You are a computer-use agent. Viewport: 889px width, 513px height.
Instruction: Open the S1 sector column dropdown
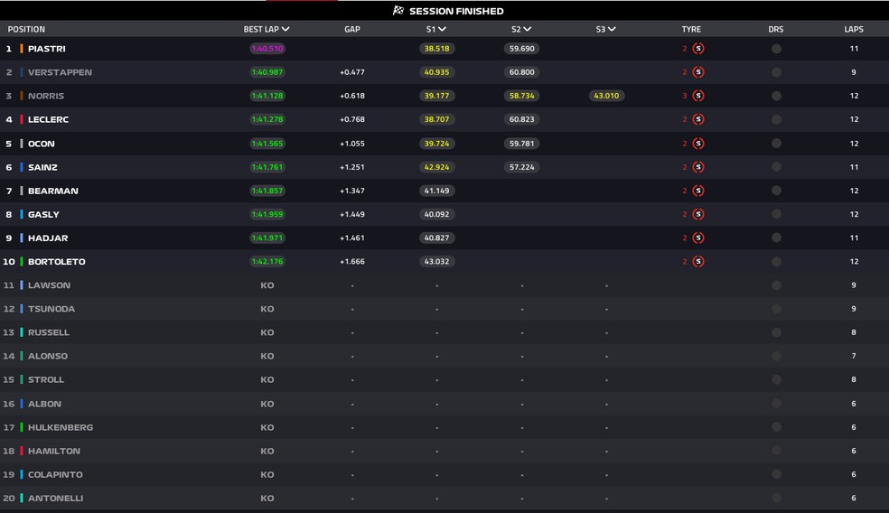click(442, 29)
